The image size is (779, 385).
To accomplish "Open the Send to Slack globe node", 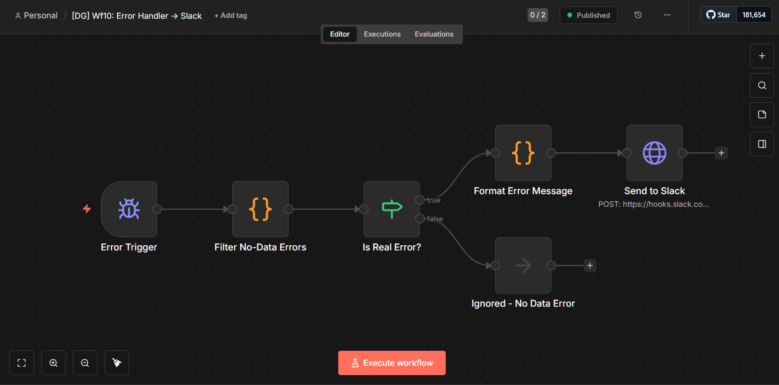I will [x=654, y=153].
